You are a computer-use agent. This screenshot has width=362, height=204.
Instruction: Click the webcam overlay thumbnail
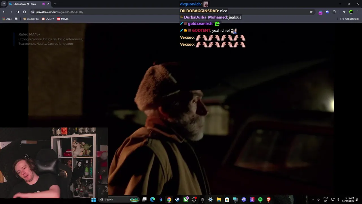click(x=54, y=163)
